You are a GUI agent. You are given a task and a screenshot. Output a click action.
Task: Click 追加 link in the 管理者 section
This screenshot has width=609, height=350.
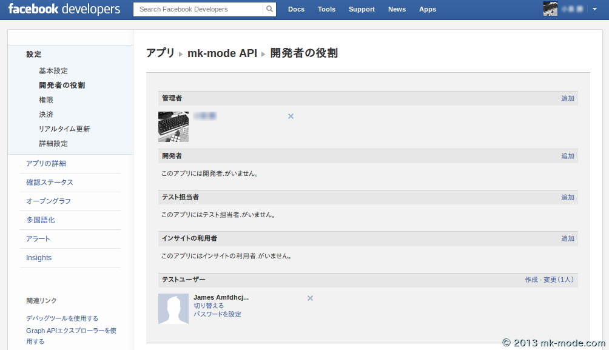pyautogui.click(x=567, y=98)
